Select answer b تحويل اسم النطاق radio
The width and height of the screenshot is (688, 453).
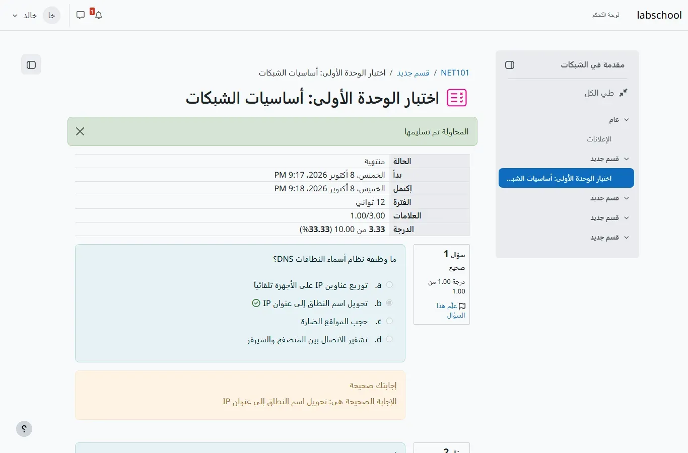389,303
